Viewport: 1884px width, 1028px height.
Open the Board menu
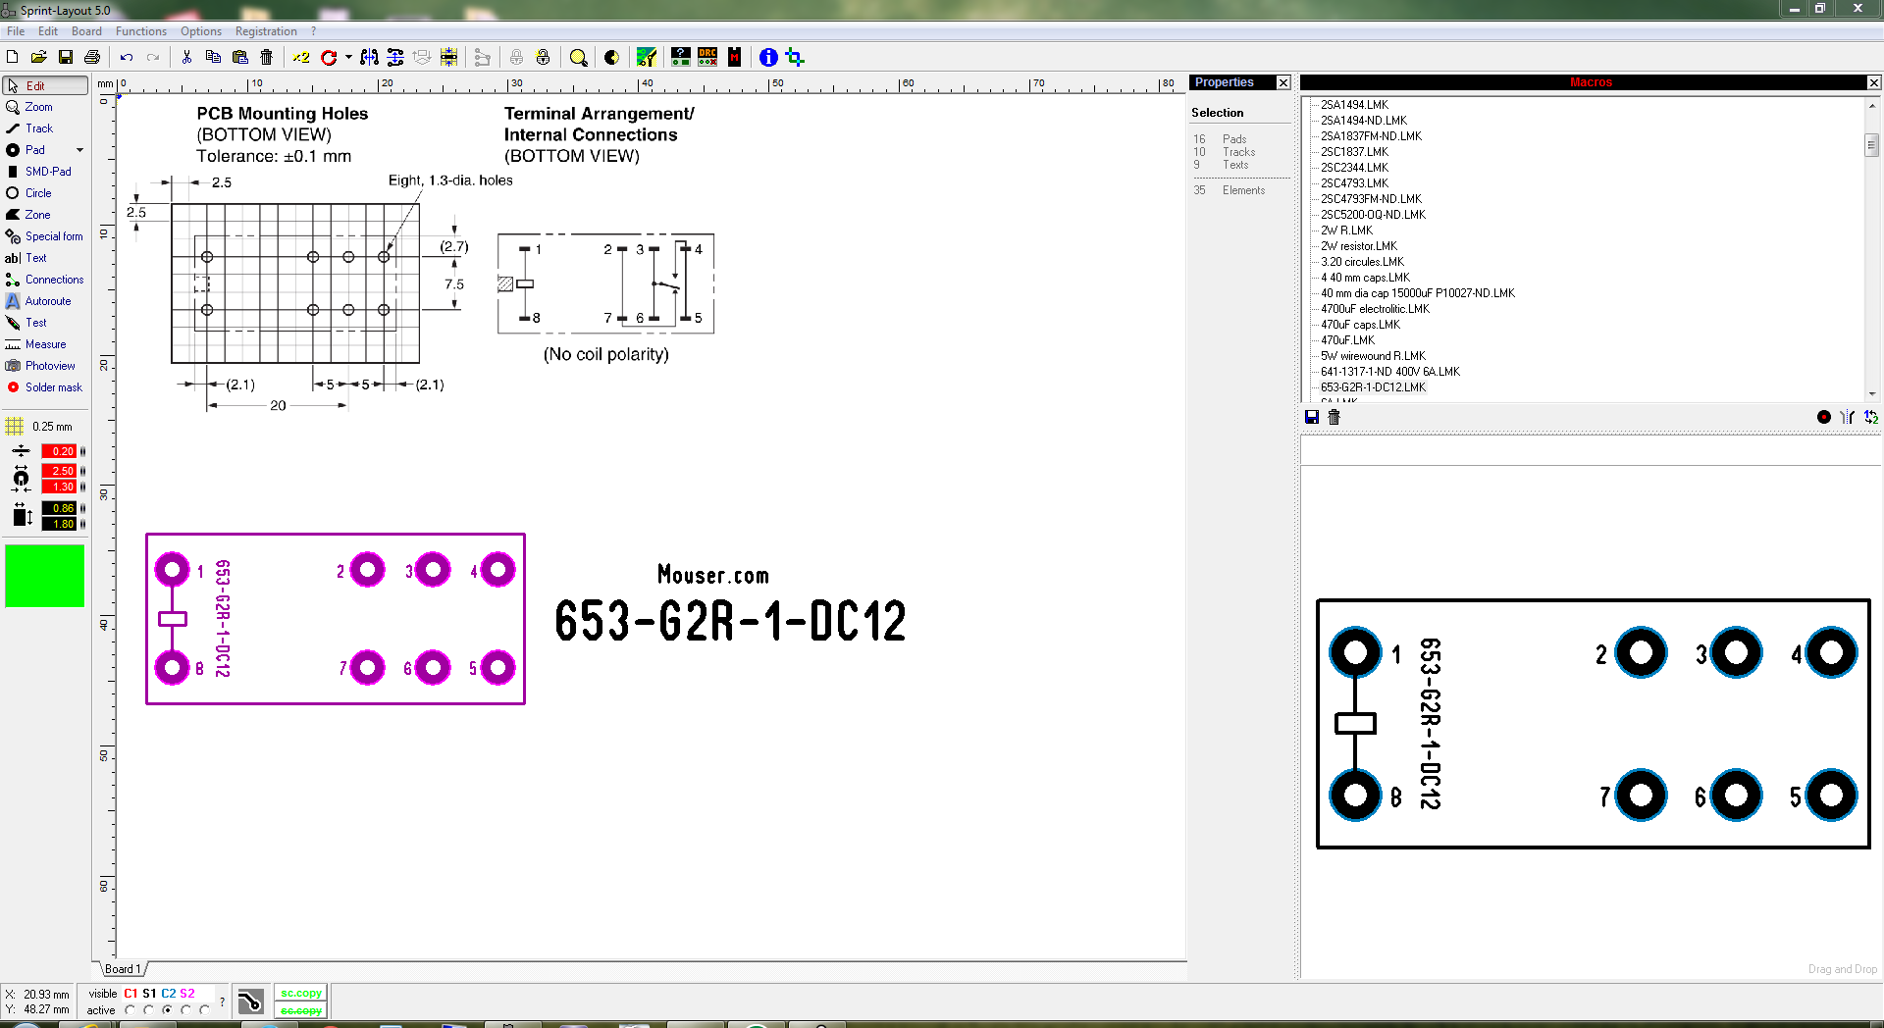click(x=86, y=31)
